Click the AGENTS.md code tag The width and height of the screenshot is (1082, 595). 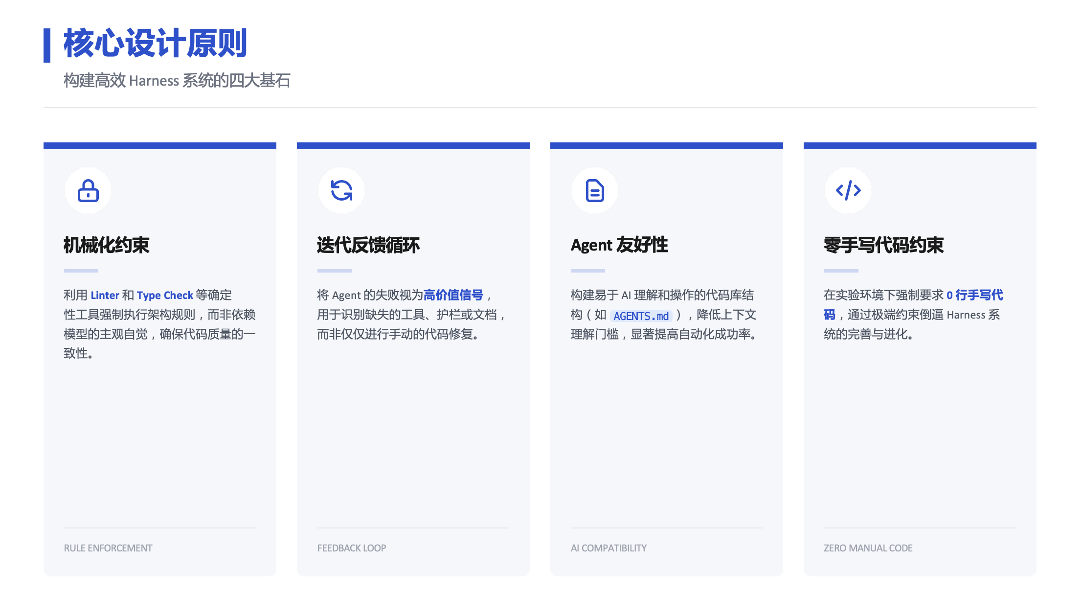coord(641,316)
